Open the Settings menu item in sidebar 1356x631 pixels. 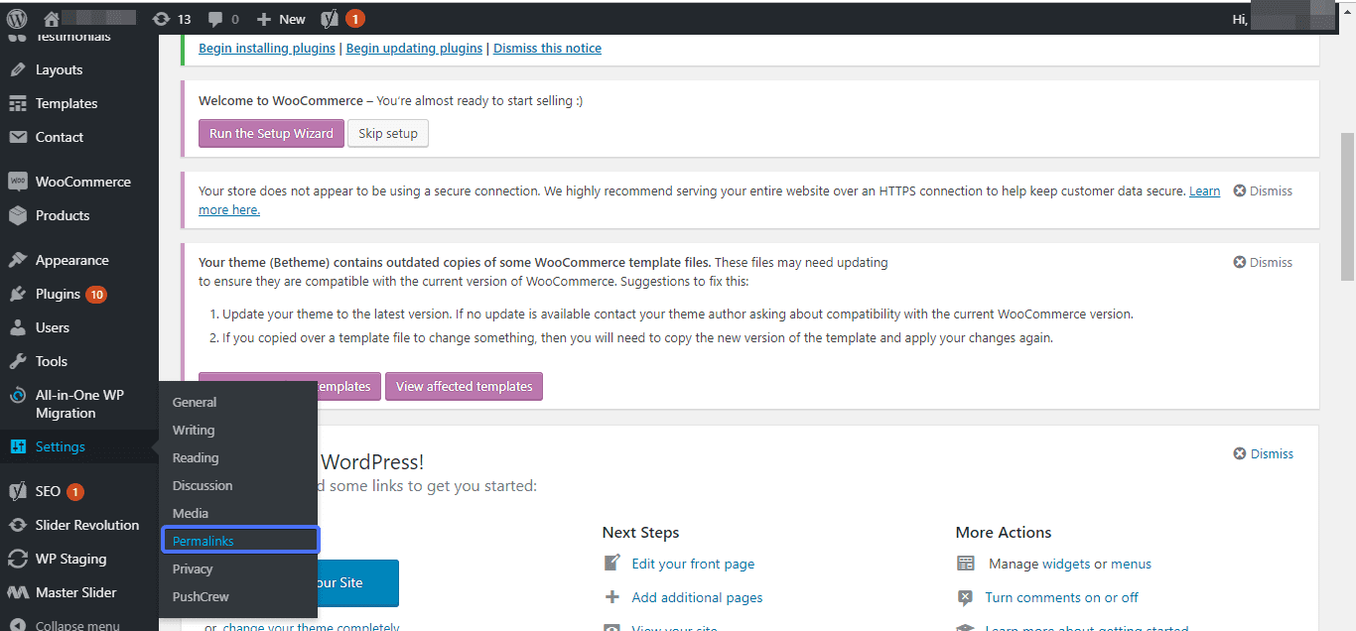click(79, 446)
